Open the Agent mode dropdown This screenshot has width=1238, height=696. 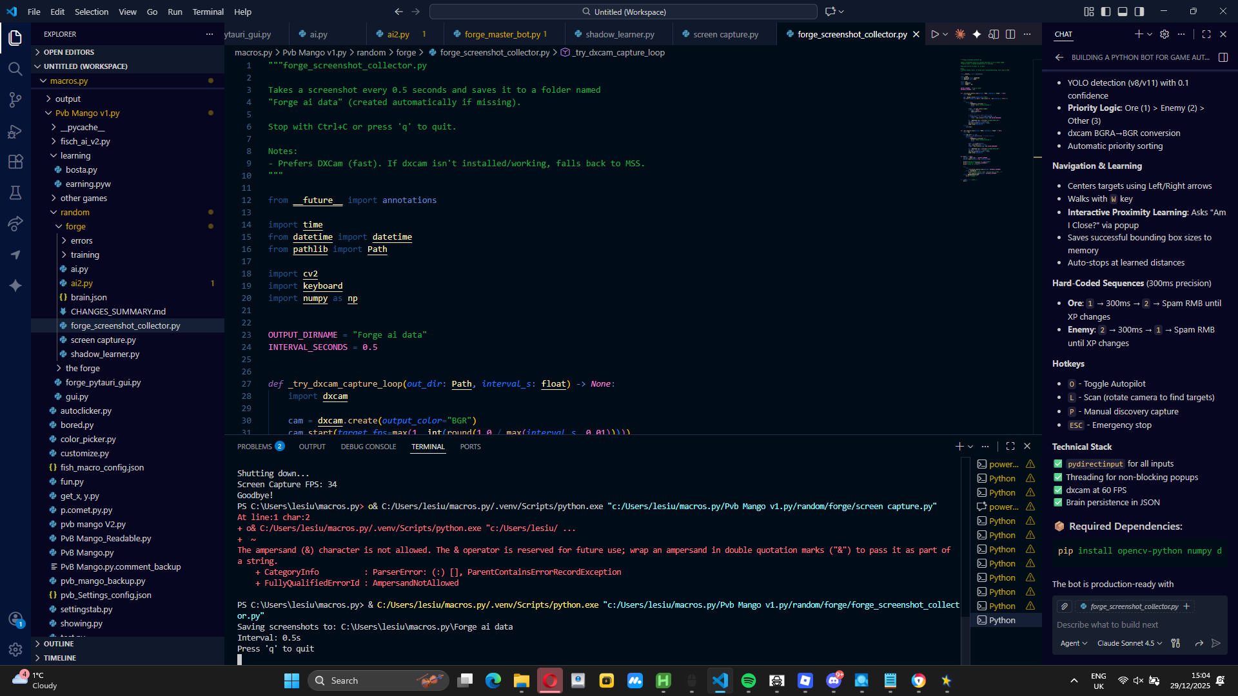(x=1074, y=643)
